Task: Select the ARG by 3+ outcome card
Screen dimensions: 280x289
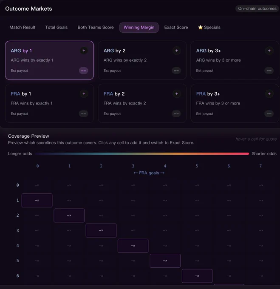Action: click(x=235, y=60)
